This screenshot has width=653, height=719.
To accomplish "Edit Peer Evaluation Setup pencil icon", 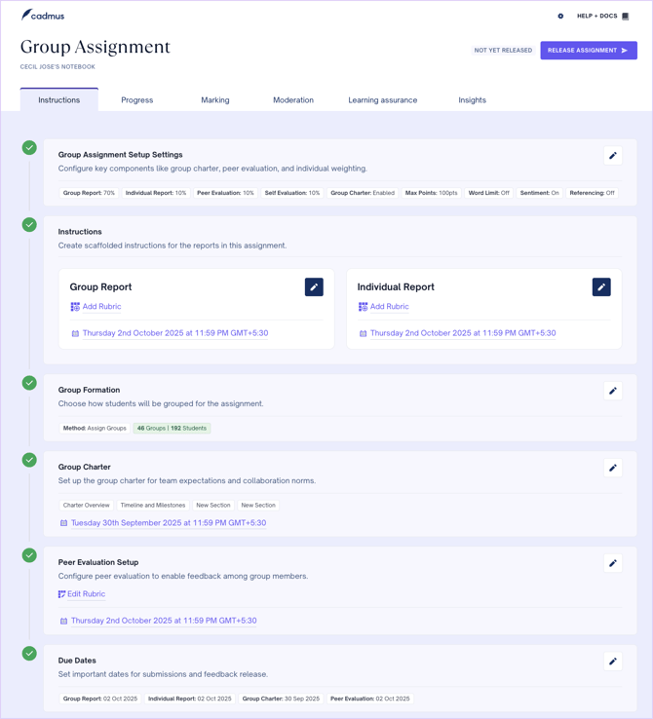I will [613, 563].
